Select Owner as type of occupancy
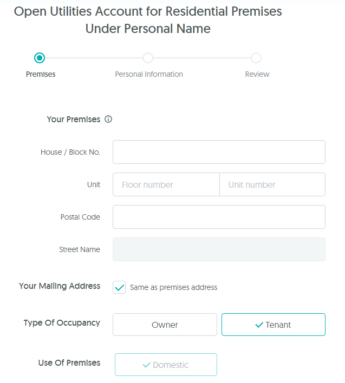Image resolution: width=345 pixels, height=383 pixels. click(165, 325)
